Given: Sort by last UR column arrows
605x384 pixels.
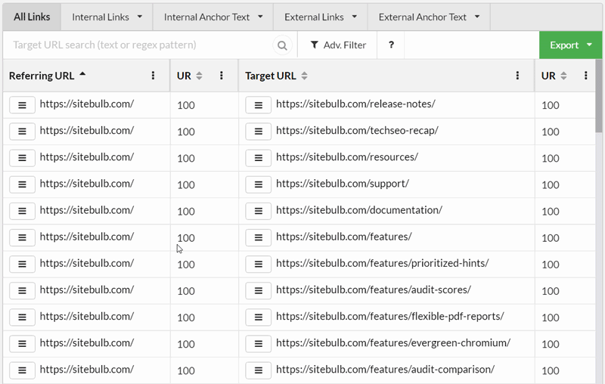Looking at the screenshot, I should [x=563, y=76].
